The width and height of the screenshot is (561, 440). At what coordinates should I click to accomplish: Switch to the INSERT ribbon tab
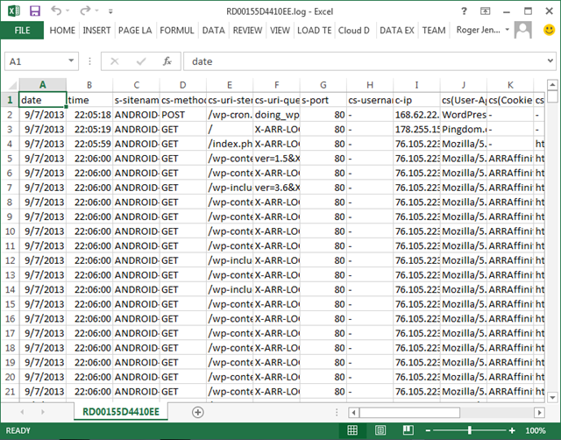tap(96, 31)
